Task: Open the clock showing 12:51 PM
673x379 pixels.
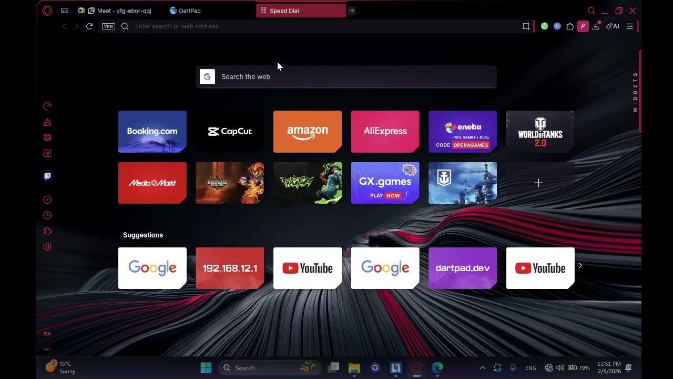Action: pyautogui.click(x=609, y=367)
